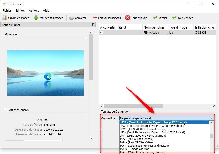Choose JPS - JFIF format option
The image size is (219, 154).
point(164,132)
